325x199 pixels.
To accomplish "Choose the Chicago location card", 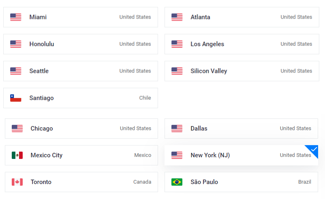I will pos(81,128).
